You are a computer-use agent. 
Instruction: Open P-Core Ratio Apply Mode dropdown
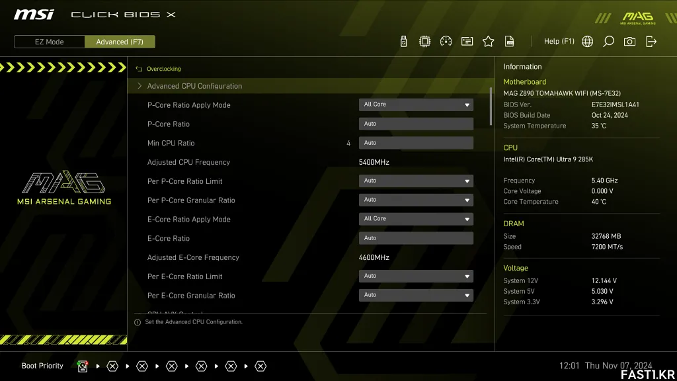[416, 105]
